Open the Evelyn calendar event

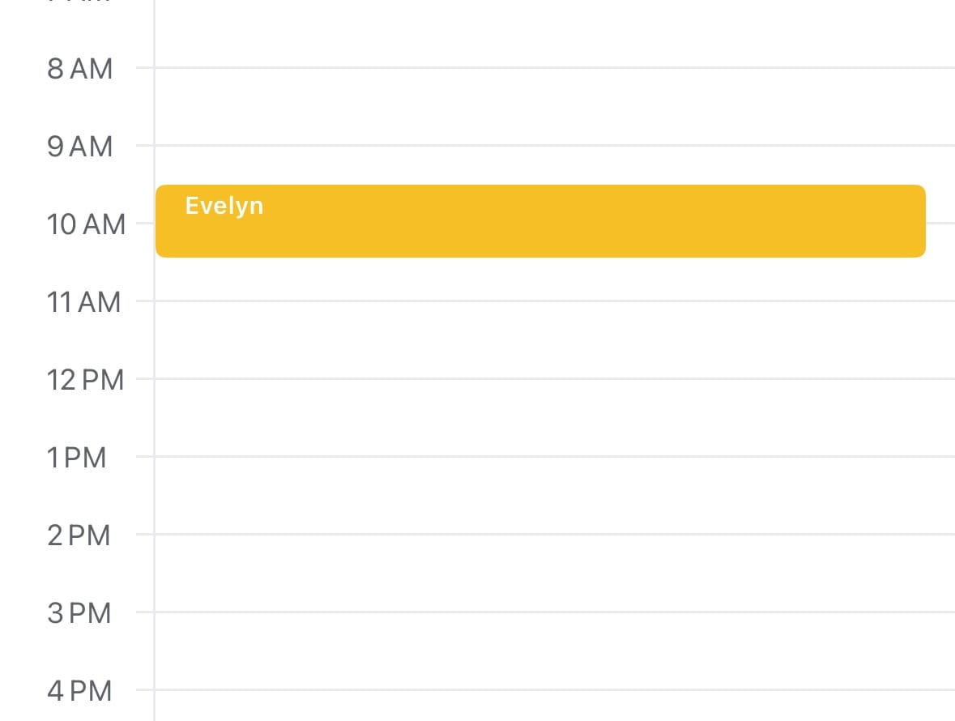[x=540, y=221]
